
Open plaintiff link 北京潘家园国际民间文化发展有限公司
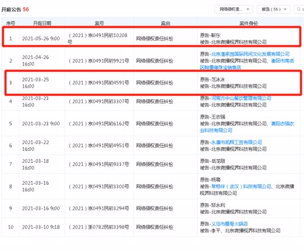point(250,54)
